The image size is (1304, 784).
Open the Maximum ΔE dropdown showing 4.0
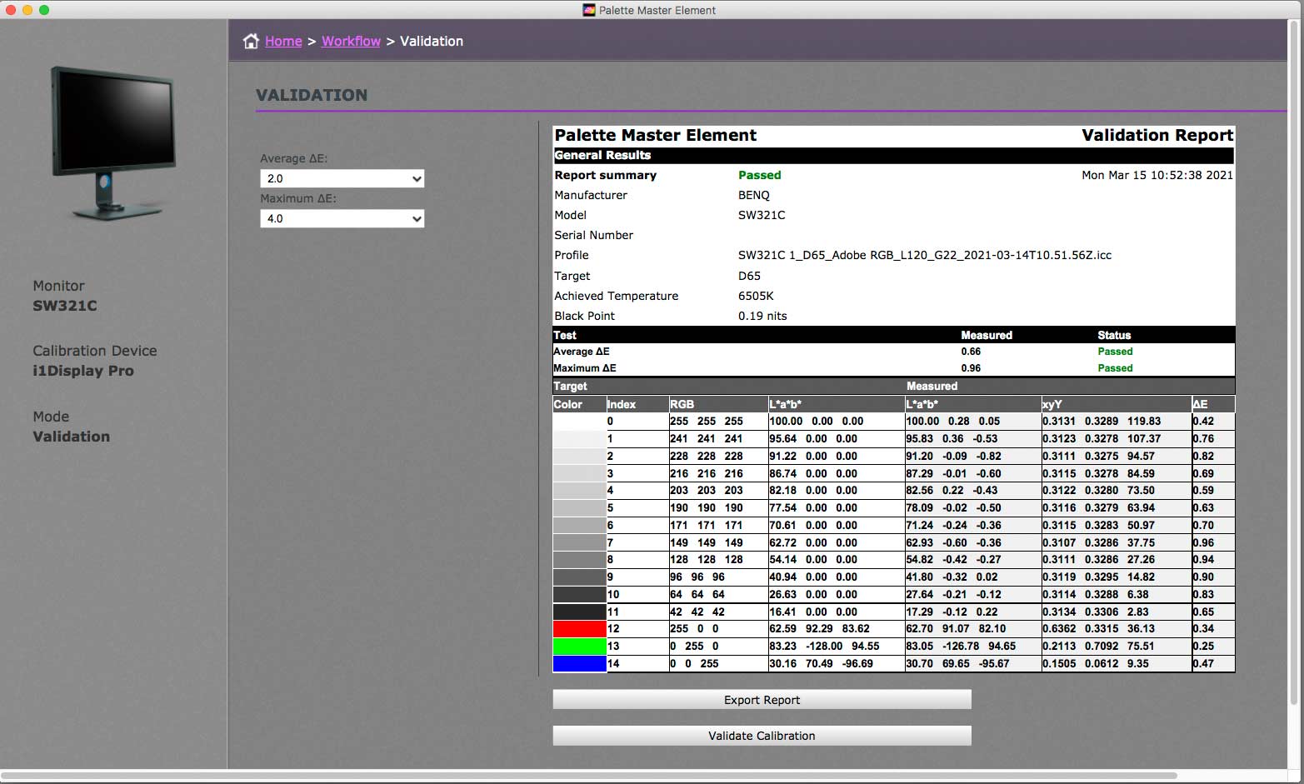click(342, 218)
